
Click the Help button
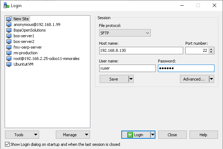point(204,135)
